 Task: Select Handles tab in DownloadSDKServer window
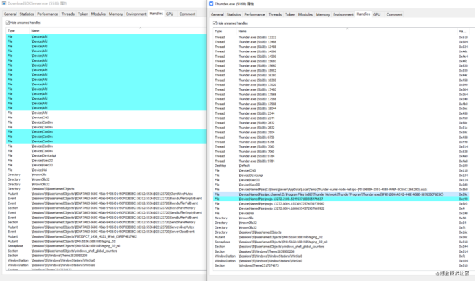(156, 14)
